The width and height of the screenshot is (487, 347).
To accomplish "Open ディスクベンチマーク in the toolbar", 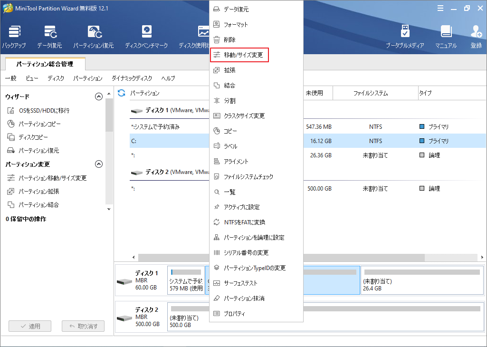I will (146, 37).
